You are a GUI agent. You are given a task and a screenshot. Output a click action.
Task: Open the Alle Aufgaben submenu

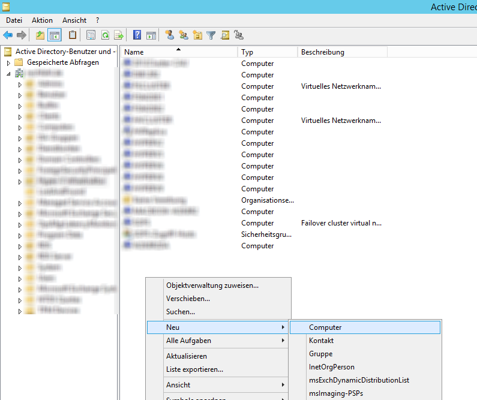tap(218, 341)
